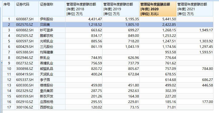Select the 2019 management salary column header
The image size is (219, 113).
pos(121,9)
